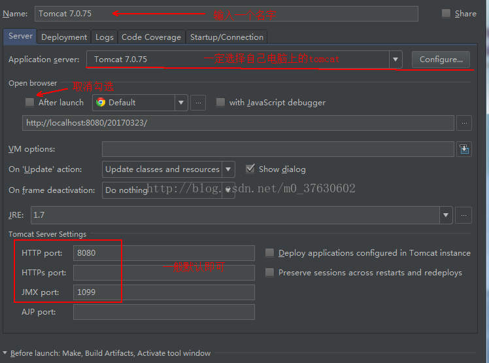Switch to the Server tab

pos(20,36)
